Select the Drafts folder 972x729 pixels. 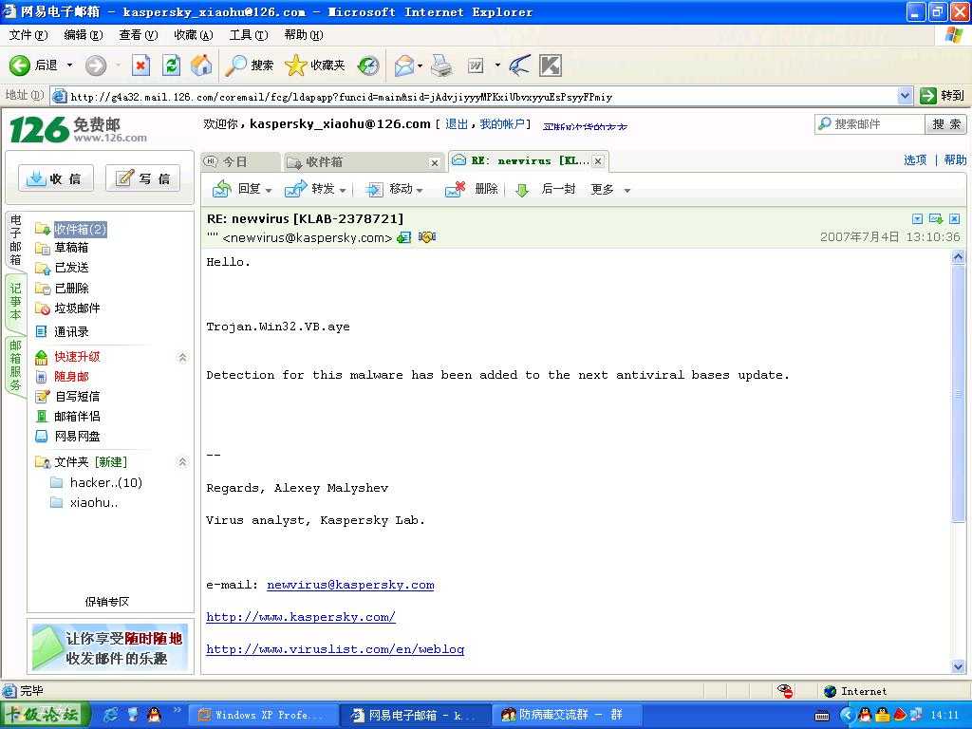(x=71, y=248)
